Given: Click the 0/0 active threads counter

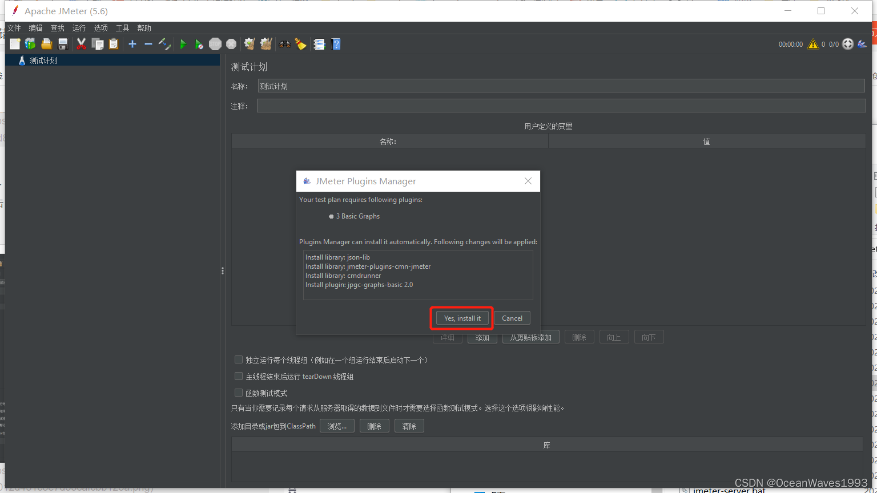Looking at the screenshot, I should 834,45.
